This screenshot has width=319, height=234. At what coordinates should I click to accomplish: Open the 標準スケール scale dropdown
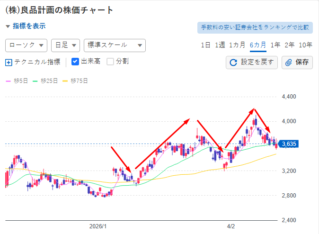click(115, 45)
